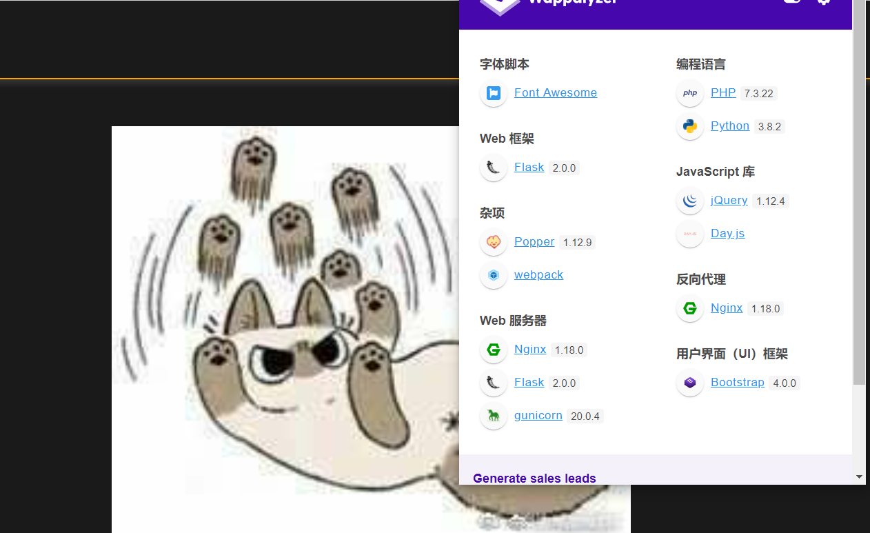Click the Popper version 1.12.9 badge
Screen dimensions: 870x533
click(577, 243)
